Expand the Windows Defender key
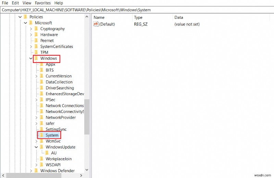Image resolution: width=274 pixels, height=178 pixels. (x=31, y=171)
